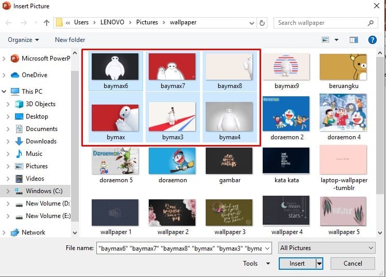
Task: Click the New folder button
Action: click(x=70, y=39)
